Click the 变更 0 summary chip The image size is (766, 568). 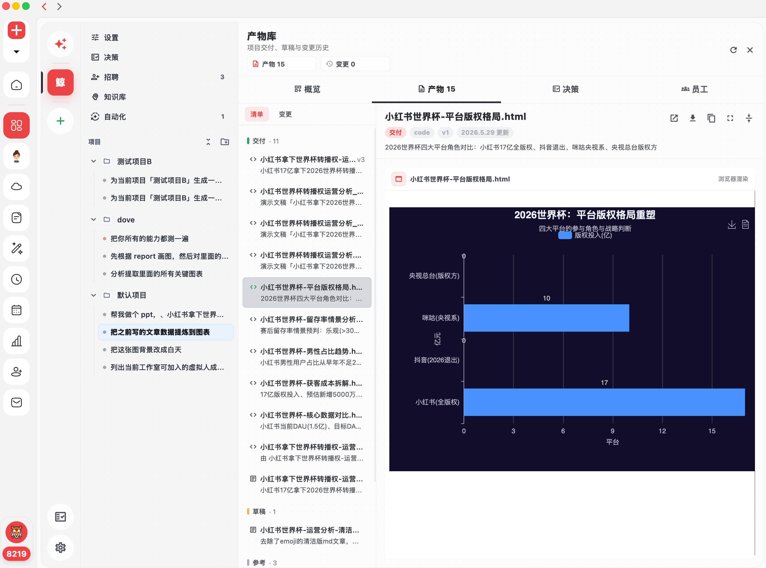tap(355, 64)
